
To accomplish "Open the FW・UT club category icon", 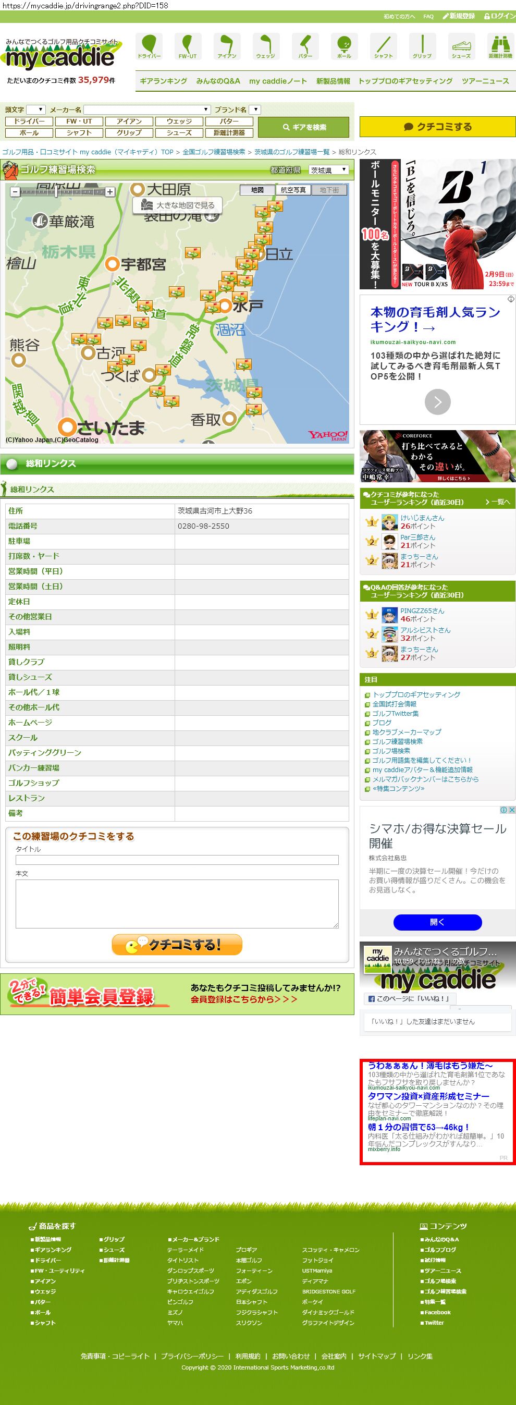I will point(188,46).
